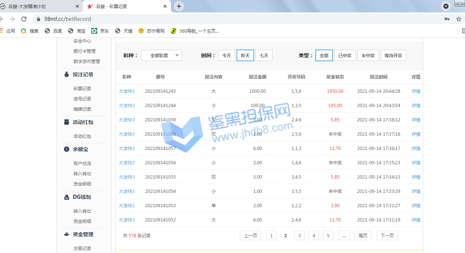Filter records by 七天

pyautogui.click(x=264, y=56)
